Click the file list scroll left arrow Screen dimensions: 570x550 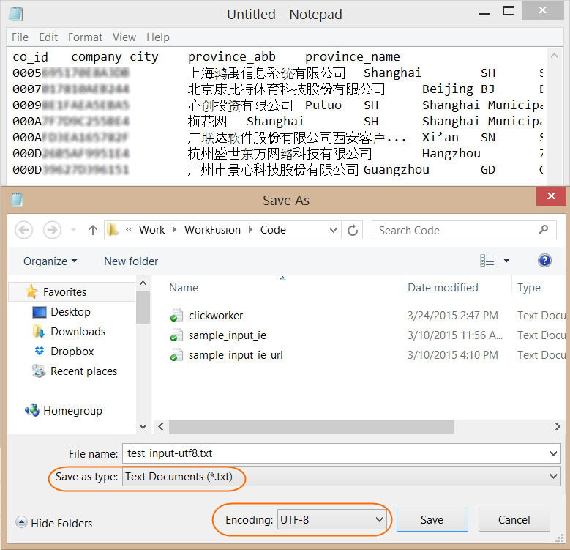161,426
